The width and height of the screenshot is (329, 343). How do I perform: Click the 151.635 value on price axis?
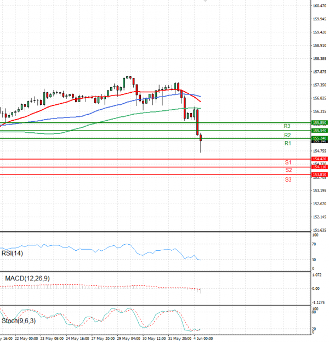click(320, 230)
